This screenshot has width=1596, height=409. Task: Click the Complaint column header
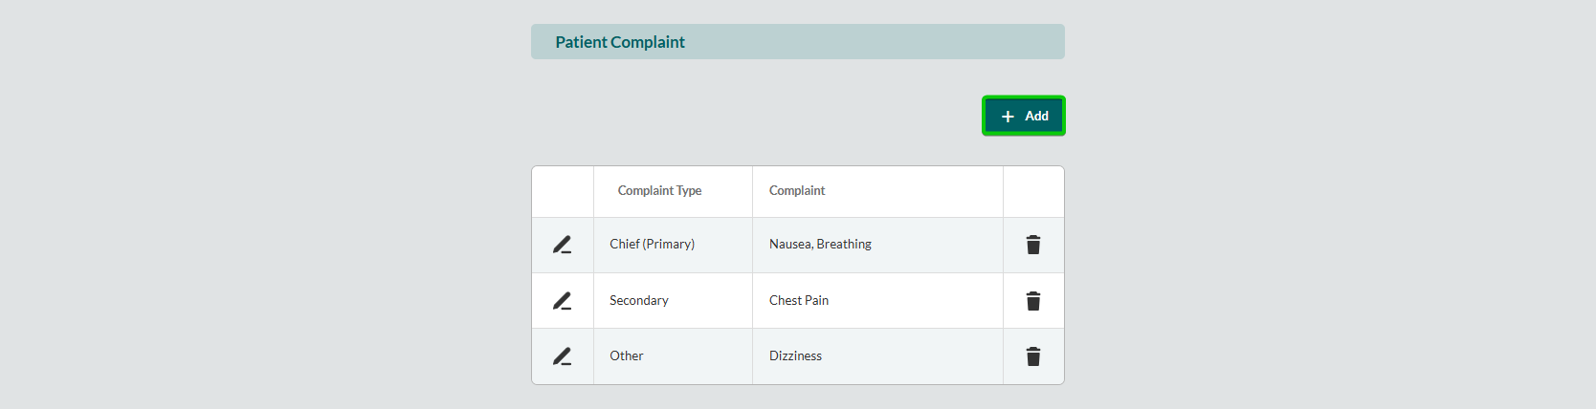[x=797, y=191]
